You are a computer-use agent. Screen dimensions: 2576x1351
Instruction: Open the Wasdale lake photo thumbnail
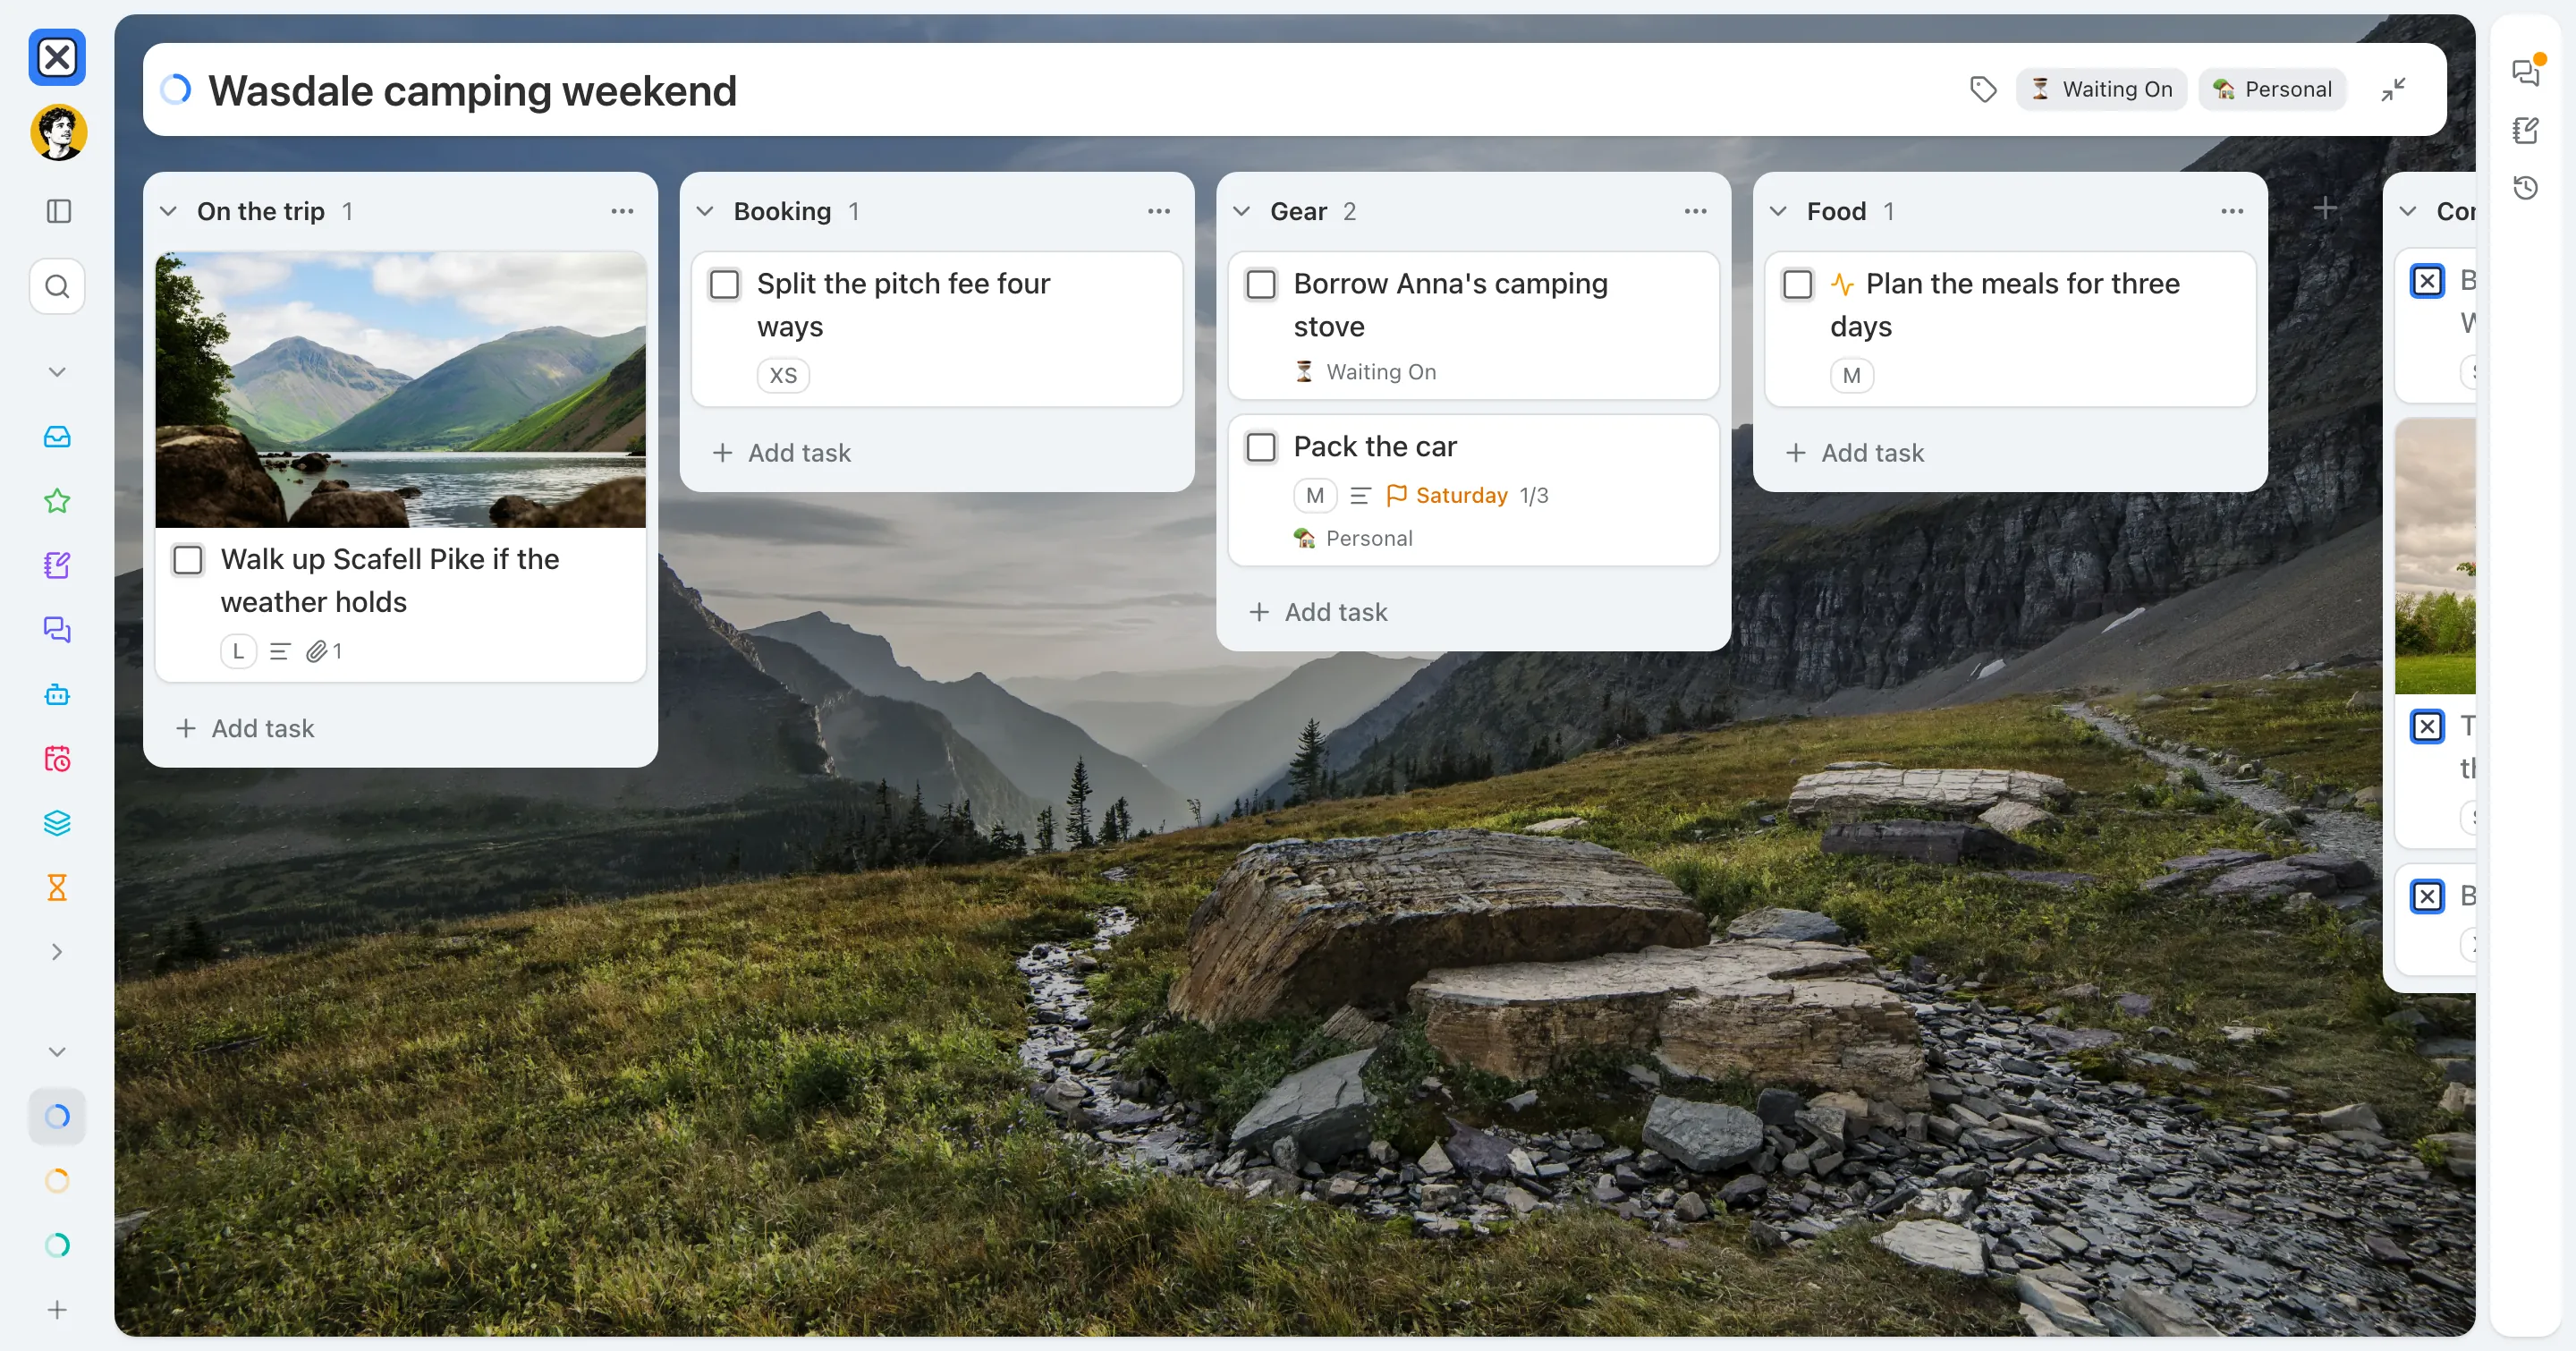coord(400,390)
